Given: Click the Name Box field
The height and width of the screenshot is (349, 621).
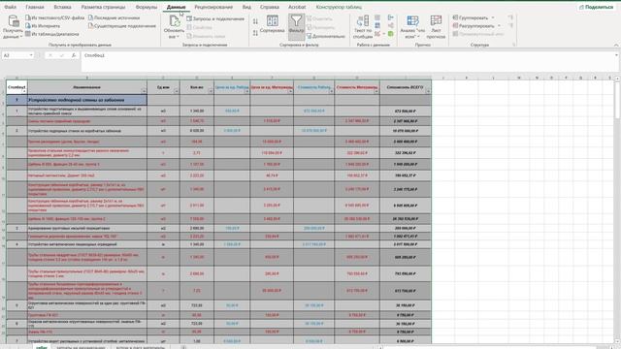Looking at the screenshot, I should pyautogui.click(x=16, y=55).
